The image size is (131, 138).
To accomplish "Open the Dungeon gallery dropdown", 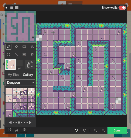I will (x=20, y=83).
